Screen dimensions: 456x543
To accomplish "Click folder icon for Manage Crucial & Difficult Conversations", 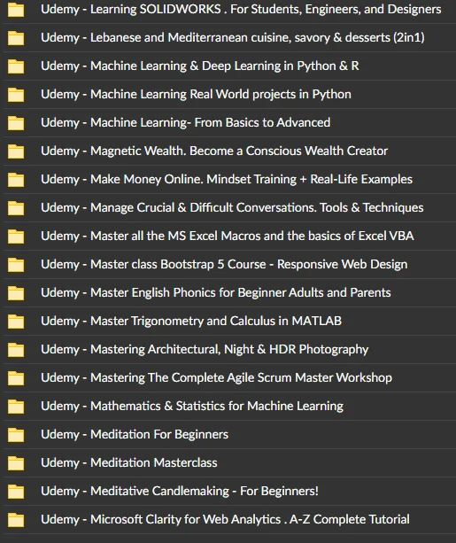I will (x=16, y=208).
